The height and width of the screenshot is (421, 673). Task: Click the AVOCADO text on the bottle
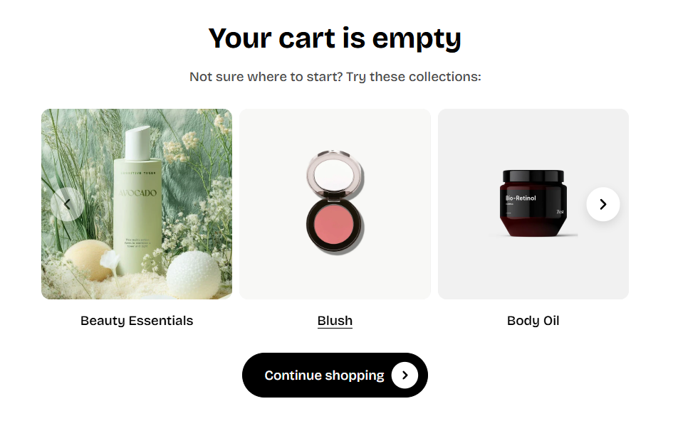137,193
